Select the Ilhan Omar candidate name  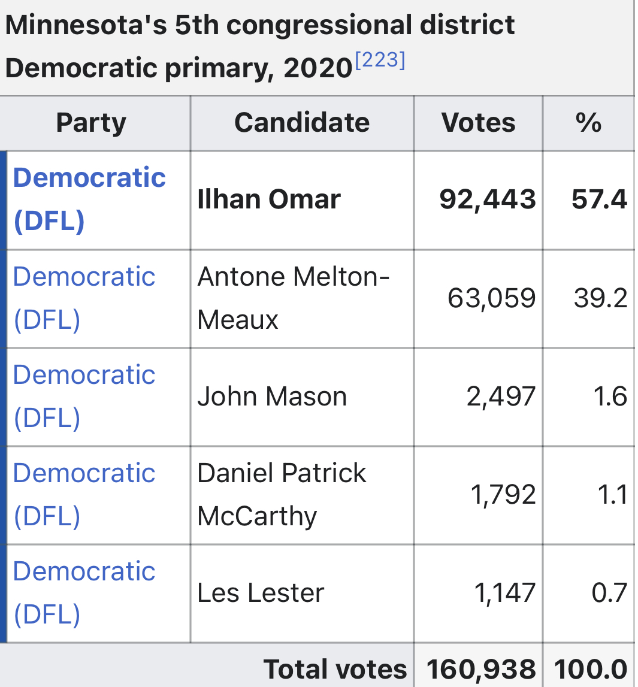coord(269,199)
